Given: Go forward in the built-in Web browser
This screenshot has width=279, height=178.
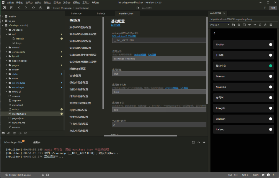Looking at the screenshot, I should 255,25.
